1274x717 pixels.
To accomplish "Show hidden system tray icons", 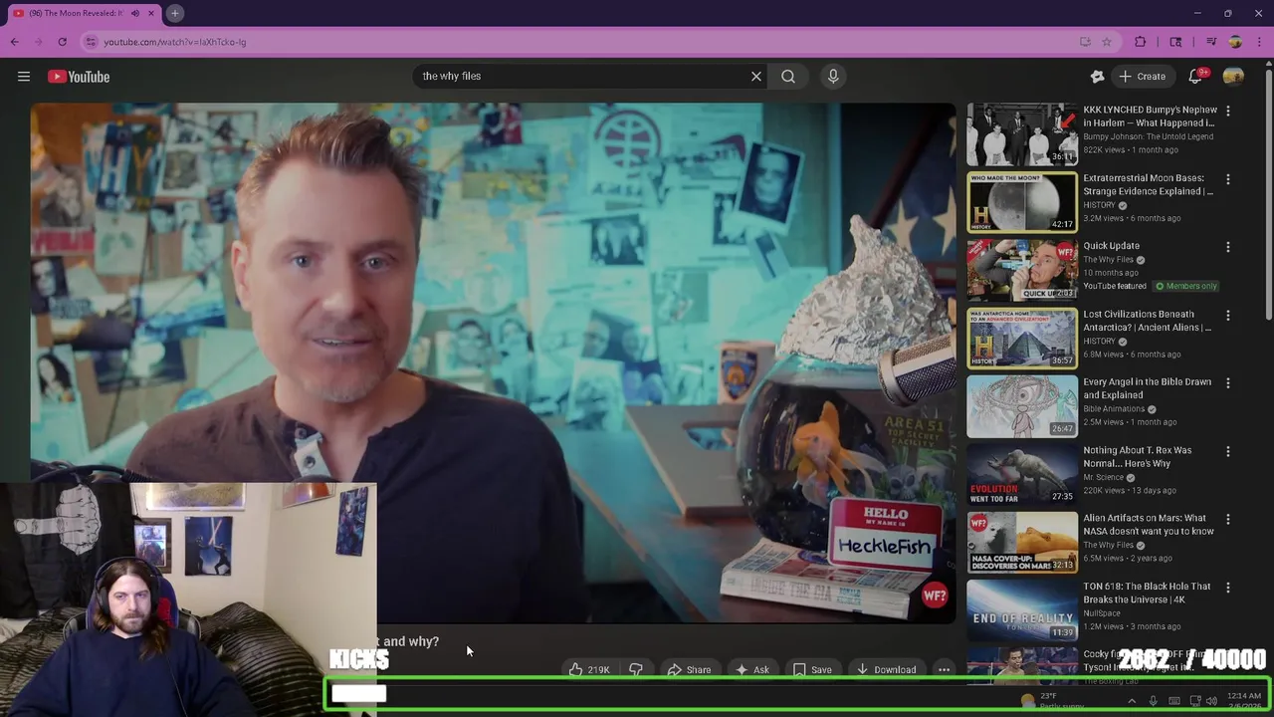I will (x=1132, y=701).
